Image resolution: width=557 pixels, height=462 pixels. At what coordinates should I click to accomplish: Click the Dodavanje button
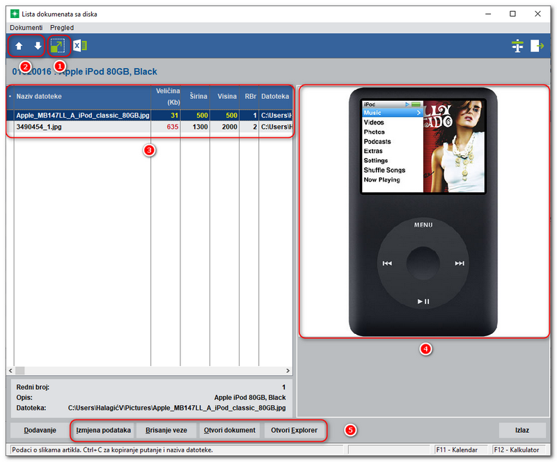40,431
